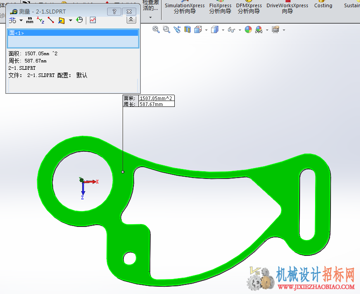Open measurement history clock icon
The image size is (360, 294).
coord(79,20)
